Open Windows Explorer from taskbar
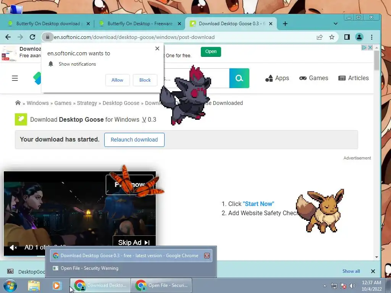Image resolution: width=391 pixels, height=293 pixels. [x=34, y=285]
